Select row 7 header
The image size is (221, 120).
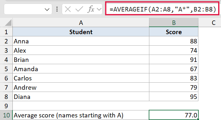coord(6,87)
